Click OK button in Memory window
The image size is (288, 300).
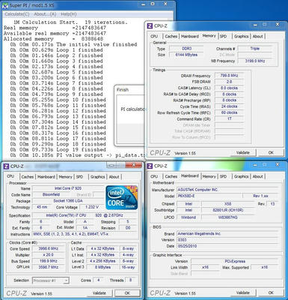click(271, 152)
